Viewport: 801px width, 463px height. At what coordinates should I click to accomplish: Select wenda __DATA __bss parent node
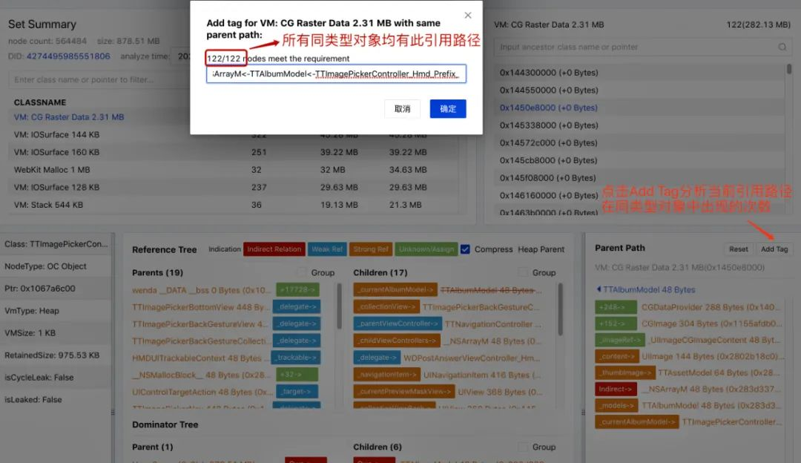(201, 290)
